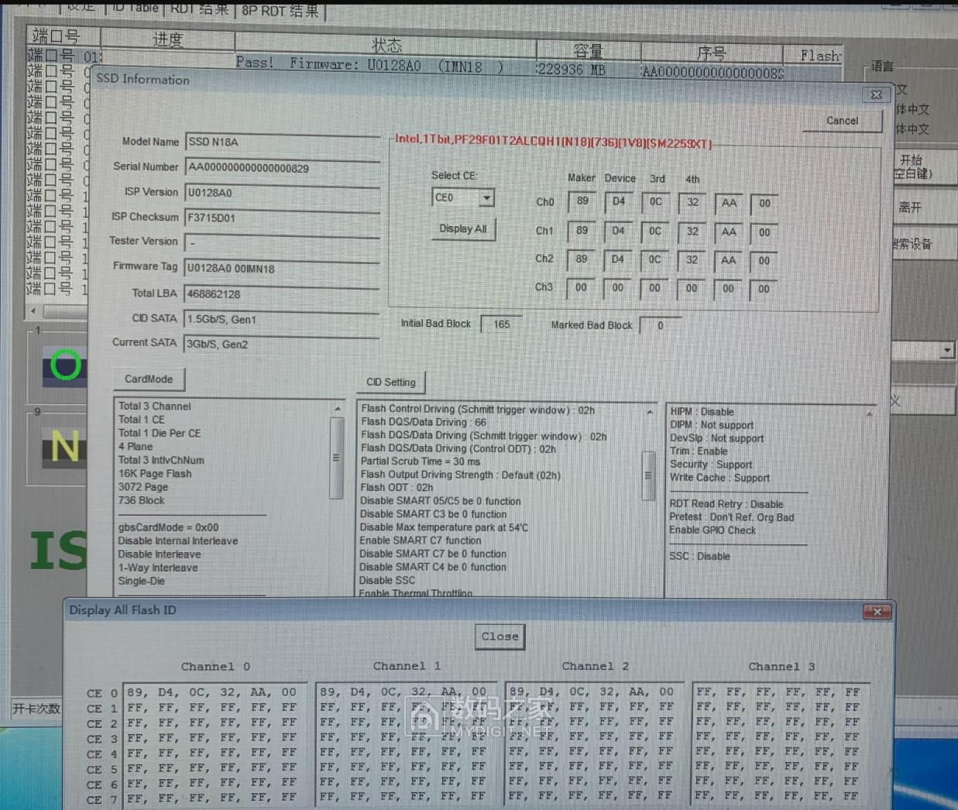Switch to the ID Table tab
Screen dimensions: 958x810
135,8
